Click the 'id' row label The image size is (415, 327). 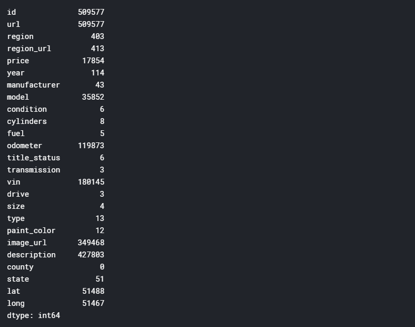coord(12,12)
